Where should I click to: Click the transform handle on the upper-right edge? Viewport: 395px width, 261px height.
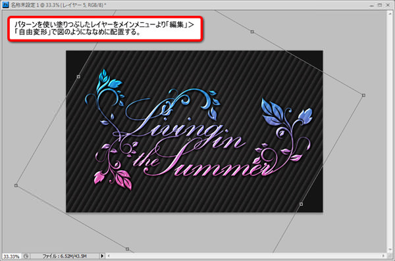pyautogui.click(x=252, y=32)
